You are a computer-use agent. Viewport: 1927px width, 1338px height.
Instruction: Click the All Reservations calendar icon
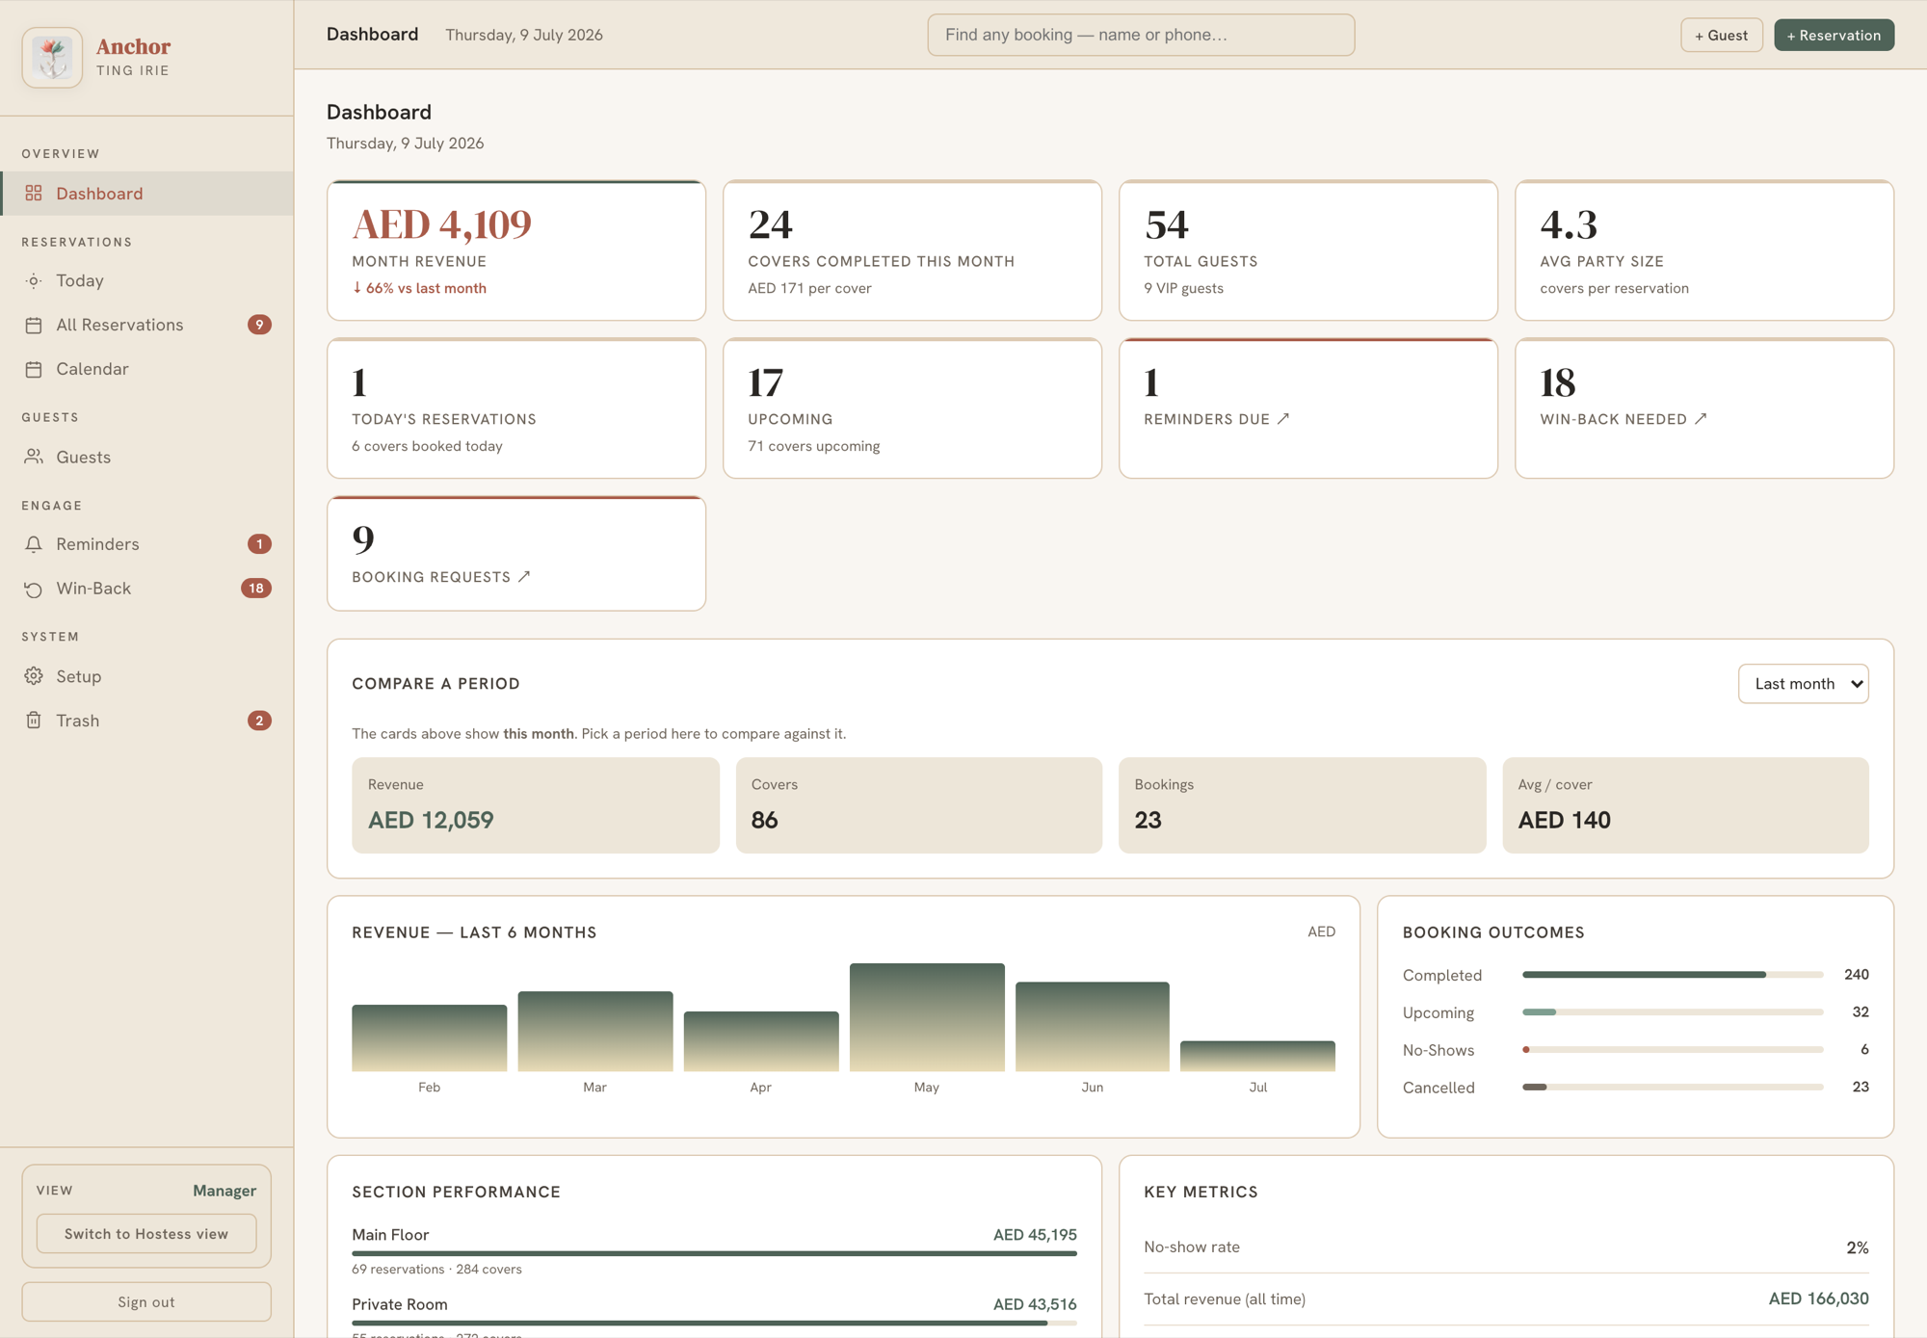point(34,326)
